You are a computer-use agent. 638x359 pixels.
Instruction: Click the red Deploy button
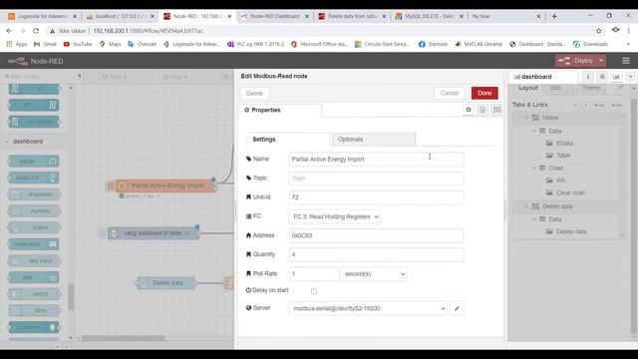(x=576, y=61)
